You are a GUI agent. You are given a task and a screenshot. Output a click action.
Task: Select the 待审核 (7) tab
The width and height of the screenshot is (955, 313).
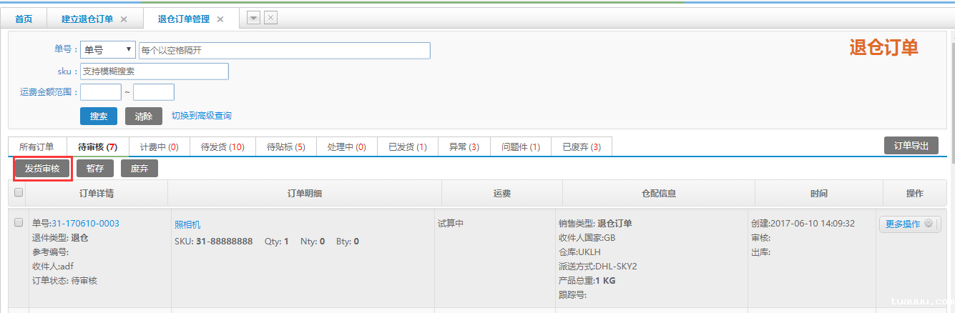click(98, 146)
